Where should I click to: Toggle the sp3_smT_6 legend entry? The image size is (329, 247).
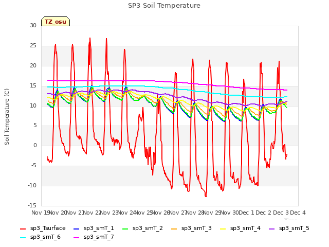40,237
